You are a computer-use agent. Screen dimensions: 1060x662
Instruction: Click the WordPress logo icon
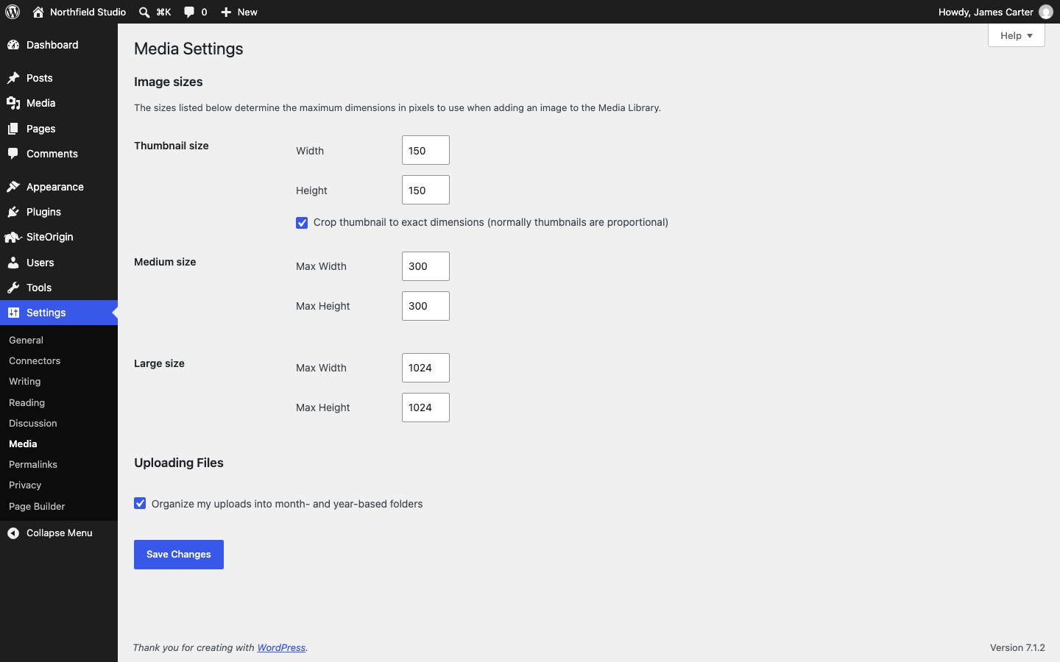(13, 12)
